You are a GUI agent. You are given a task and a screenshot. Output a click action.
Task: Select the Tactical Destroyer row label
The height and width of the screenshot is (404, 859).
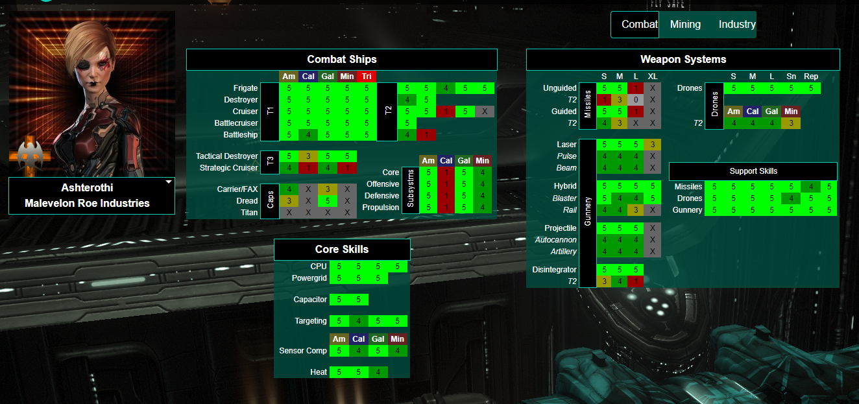click(x=226, y=156)
